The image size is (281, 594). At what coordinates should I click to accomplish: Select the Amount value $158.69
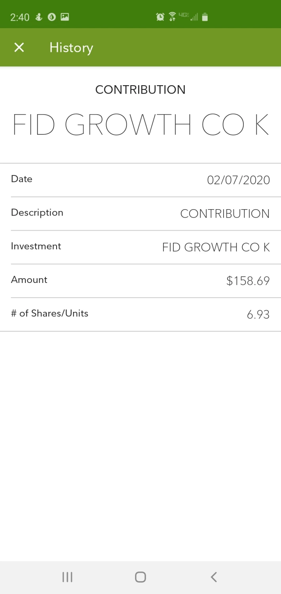[x=248, y=281]
